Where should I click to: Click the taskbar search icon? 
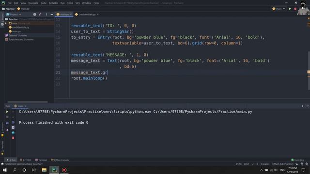click(x=15, y=170)
